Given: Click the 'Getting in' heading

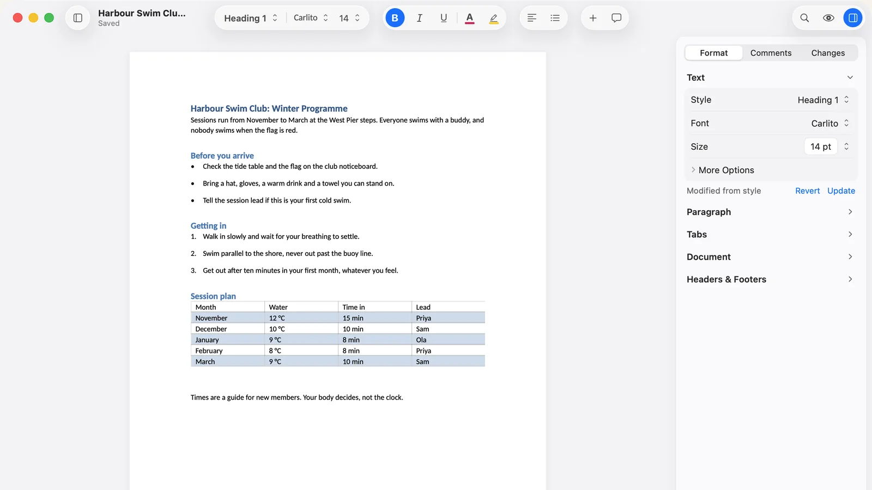Looking at the screenshot, I should click(208, 225).
